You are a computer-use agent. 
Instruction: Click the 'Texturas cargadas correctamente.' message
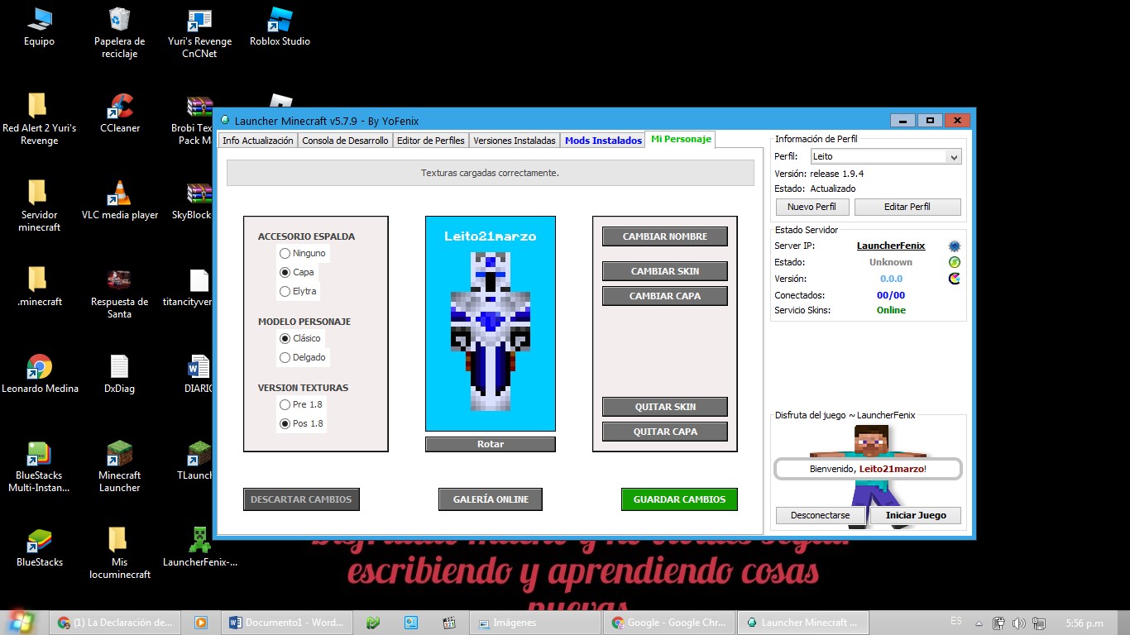[491, 173]
